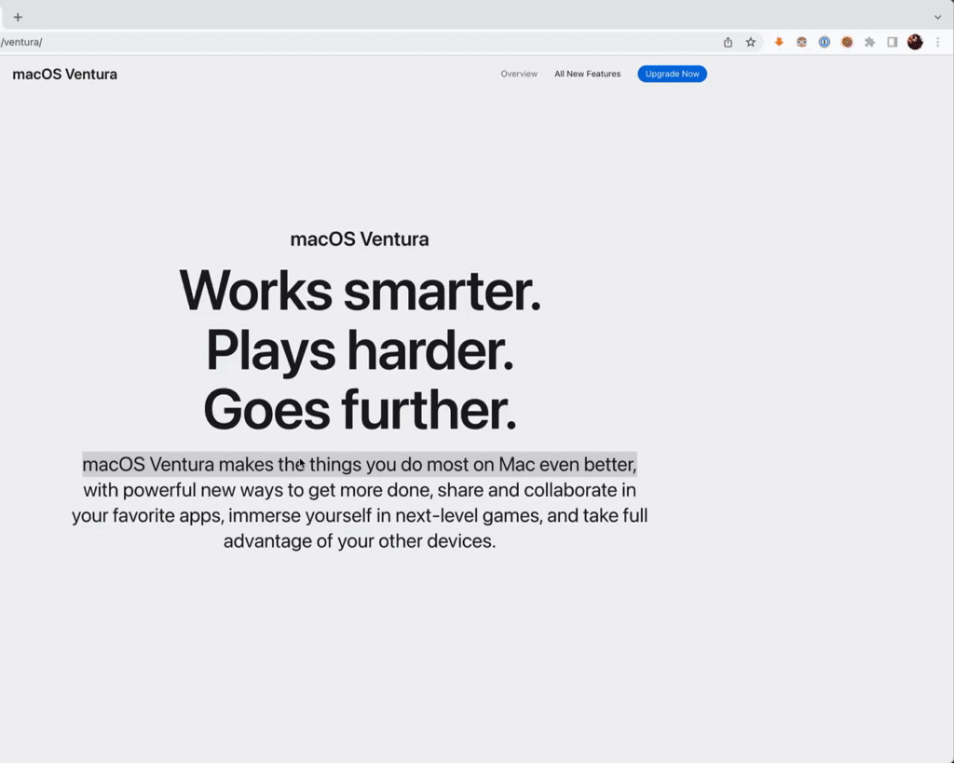This screenshot has width=954, height=763.
Task: Bookmark the page using the star icon
Action: (751, 42)
